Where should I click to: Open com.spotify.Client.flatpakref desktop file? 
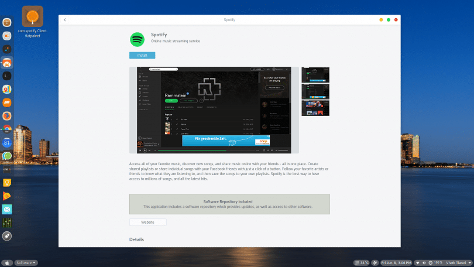coord(32,22)
